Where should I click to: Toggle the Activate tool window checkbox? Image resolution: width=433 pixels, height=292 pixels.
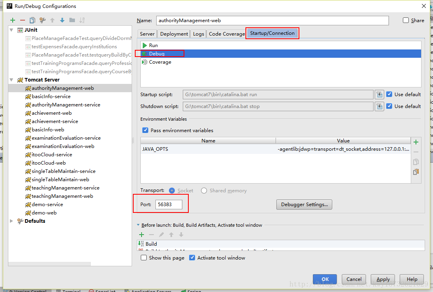click(192, 258)
